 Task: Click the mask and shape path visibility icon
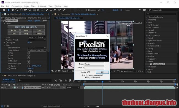pos(59,71)
